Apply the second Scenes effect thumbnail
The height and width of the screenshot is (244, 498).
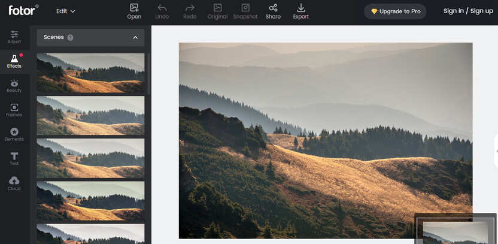click(90, 116)
